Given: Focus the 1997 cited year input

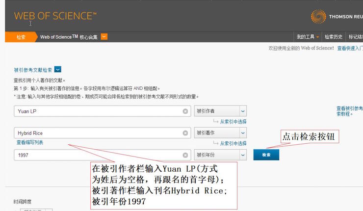Looking at the screenshot, I should tap(103, 155).
